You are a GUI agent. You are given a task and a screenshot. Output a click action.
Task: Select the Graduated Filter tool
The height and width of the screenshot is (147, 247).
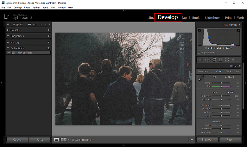tap(220, 59)
